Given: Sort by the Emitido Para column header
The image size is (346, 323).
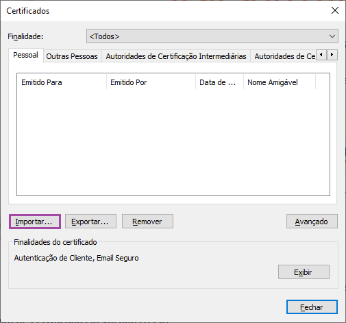Looking at the screenshot, I should pyautogui.click(x=62, y=82).
